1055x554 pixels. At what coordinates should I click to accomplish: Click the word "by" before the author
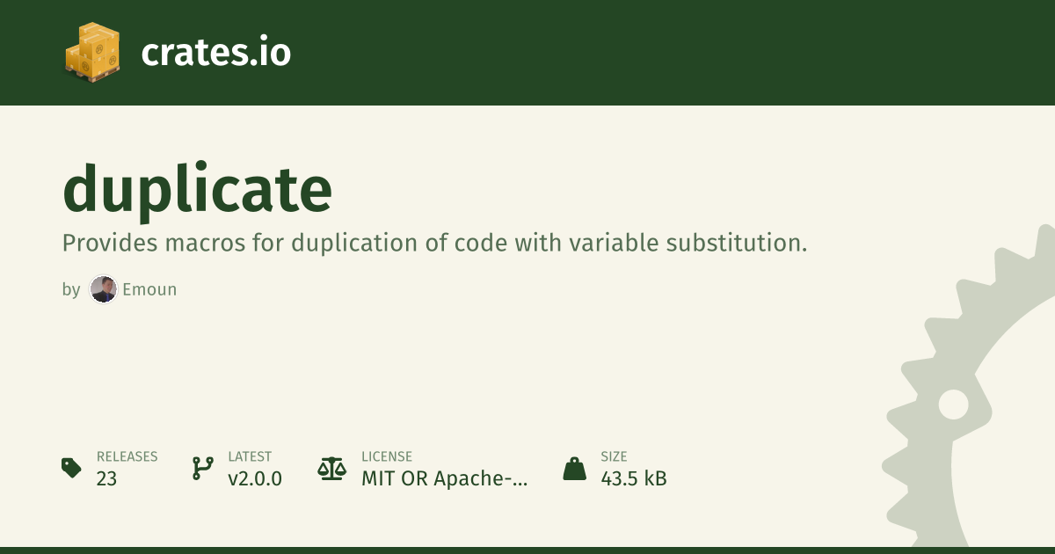71,289
